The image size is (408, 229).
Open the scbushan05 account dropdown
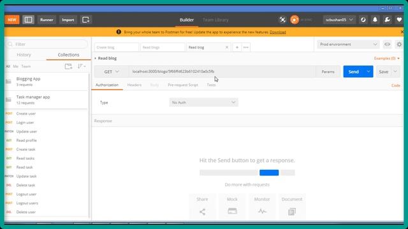pos(339,20)
